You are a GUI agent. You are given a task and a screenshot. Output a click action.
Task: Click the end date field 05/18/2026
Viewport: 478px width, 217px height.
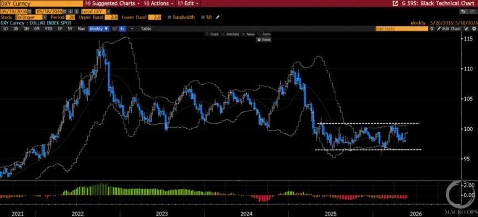[x=49, y=11]
